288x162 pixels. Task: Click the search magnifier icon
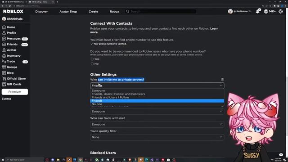(x=127, y=11)
